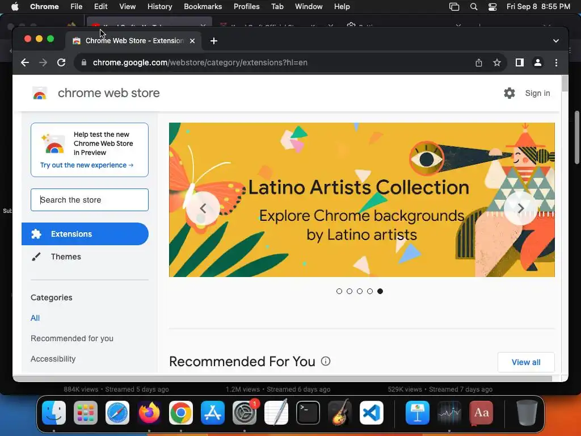Bookmark this page with the star icon
This screenshot has width=581, height=436.
pos(497,62)
